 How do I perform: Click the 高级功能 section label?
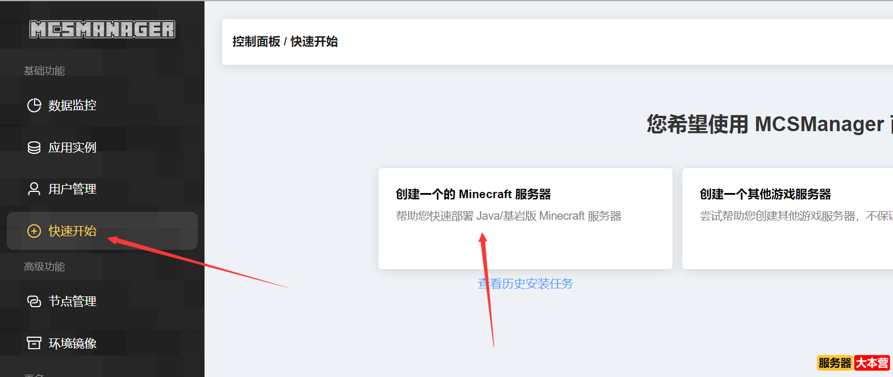click(44, 267)
